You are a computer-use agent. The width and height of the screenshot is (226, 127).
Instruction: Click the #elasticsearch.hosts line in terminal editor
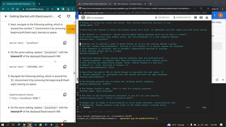coord(107,98)
